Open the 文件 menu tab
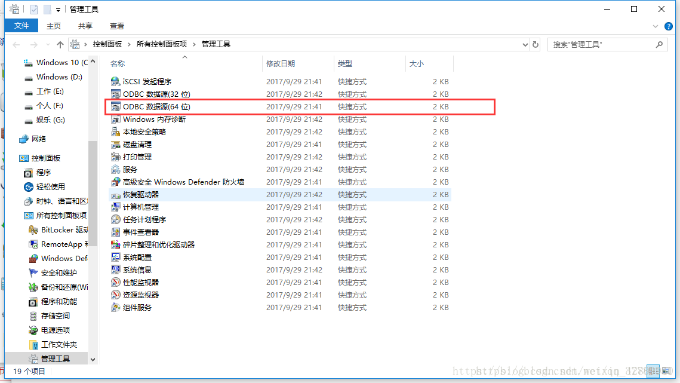The image size is (680, 383). (x=21, y=26)
